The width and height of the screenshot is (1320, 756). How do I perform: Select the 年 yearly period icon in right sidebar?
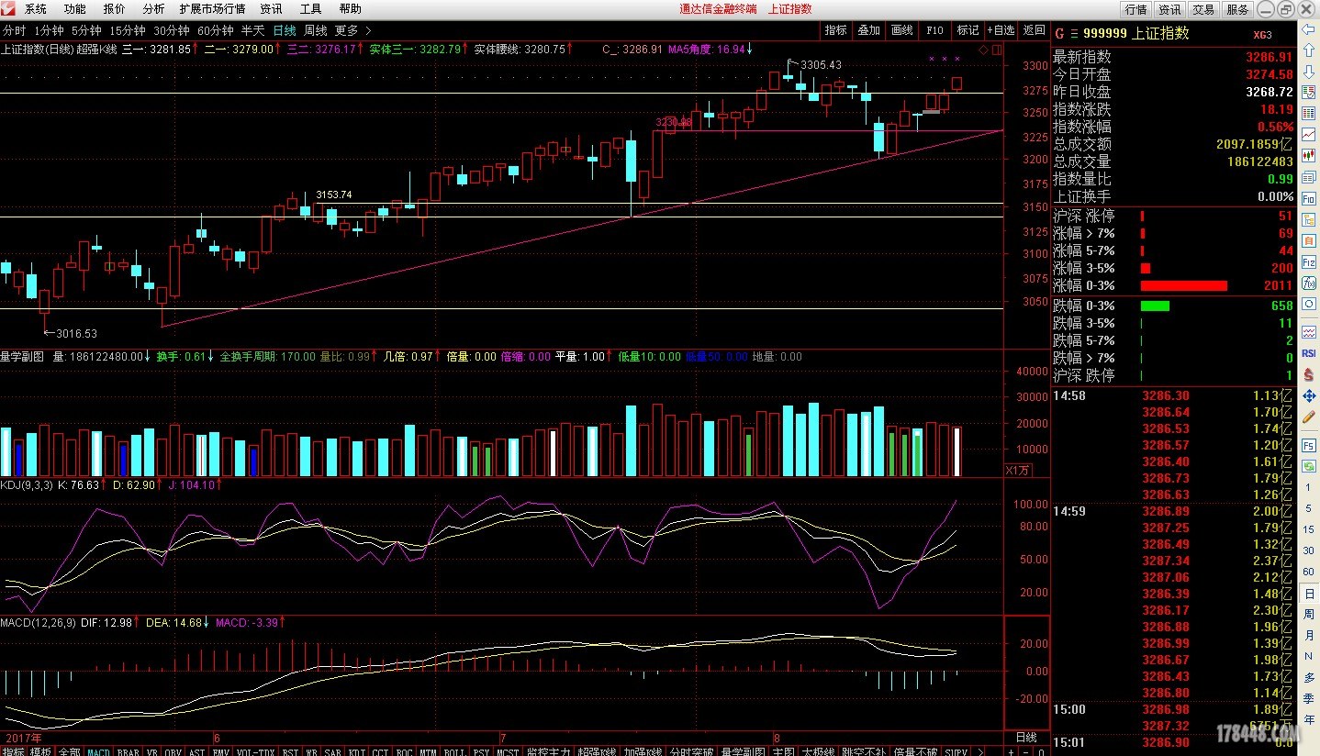1309,719
